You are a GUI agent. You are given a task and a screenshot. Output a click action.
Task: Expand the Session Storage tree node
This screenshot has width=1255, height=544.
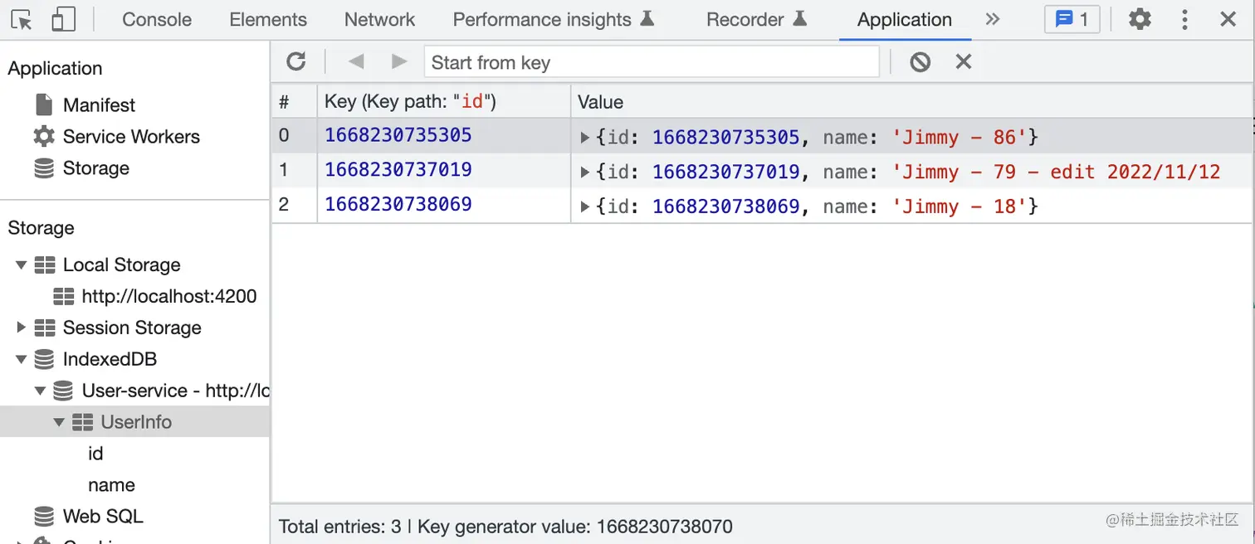click(x=21, y=328)
